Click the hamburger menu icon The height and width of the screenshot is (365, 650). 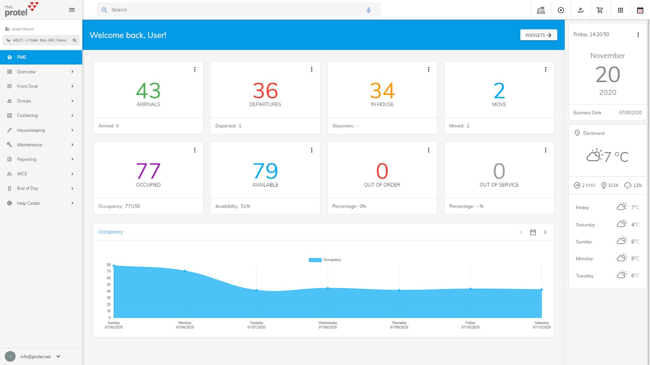(72, 10)
